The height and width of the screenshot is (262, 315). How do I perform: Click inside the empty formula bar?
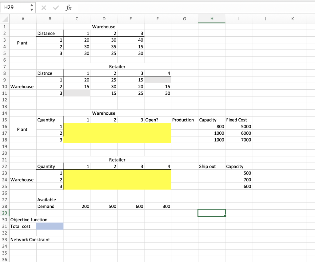154,7
